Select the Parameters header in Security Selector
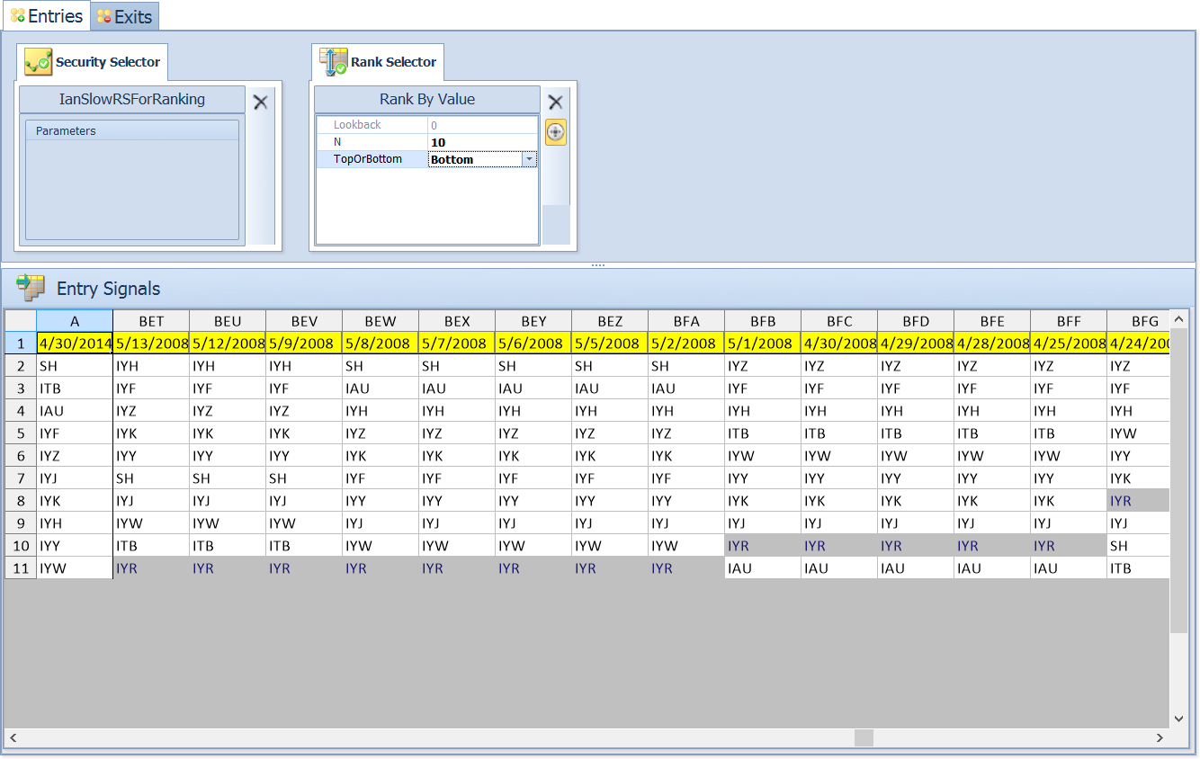Image resolution: width=1200 pixels, height=759 pixels. pos(132,130)
